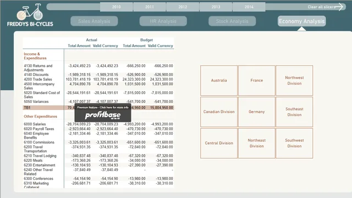Select the 2010 year slicer
Image resolution: width=352 pixels, height=198 pixels.
pyautogui.click(x=116, y=7)
